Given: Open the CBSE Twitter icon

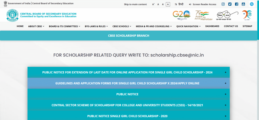Looking at the screenshot, I should coord(230,4).
